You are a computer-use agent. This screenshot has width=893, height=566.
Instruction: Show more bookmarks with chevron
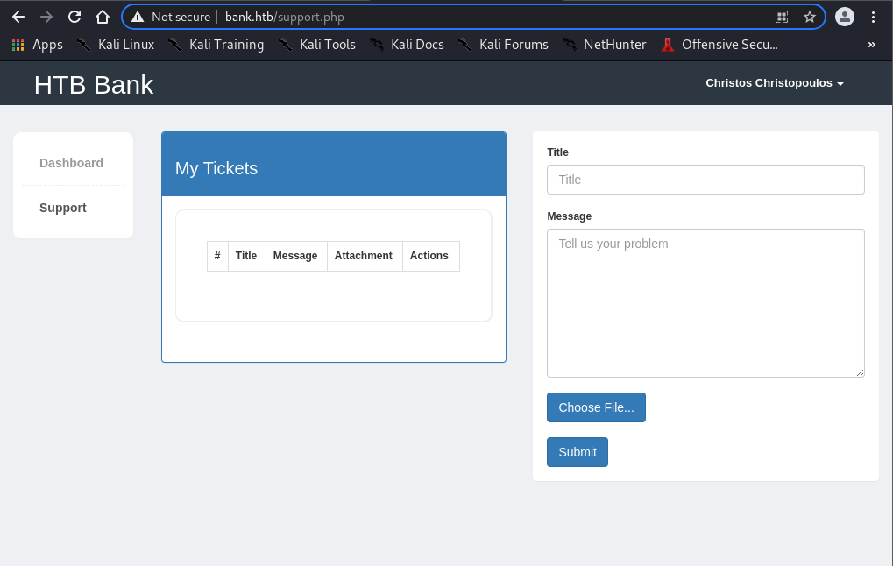point(871,44)
